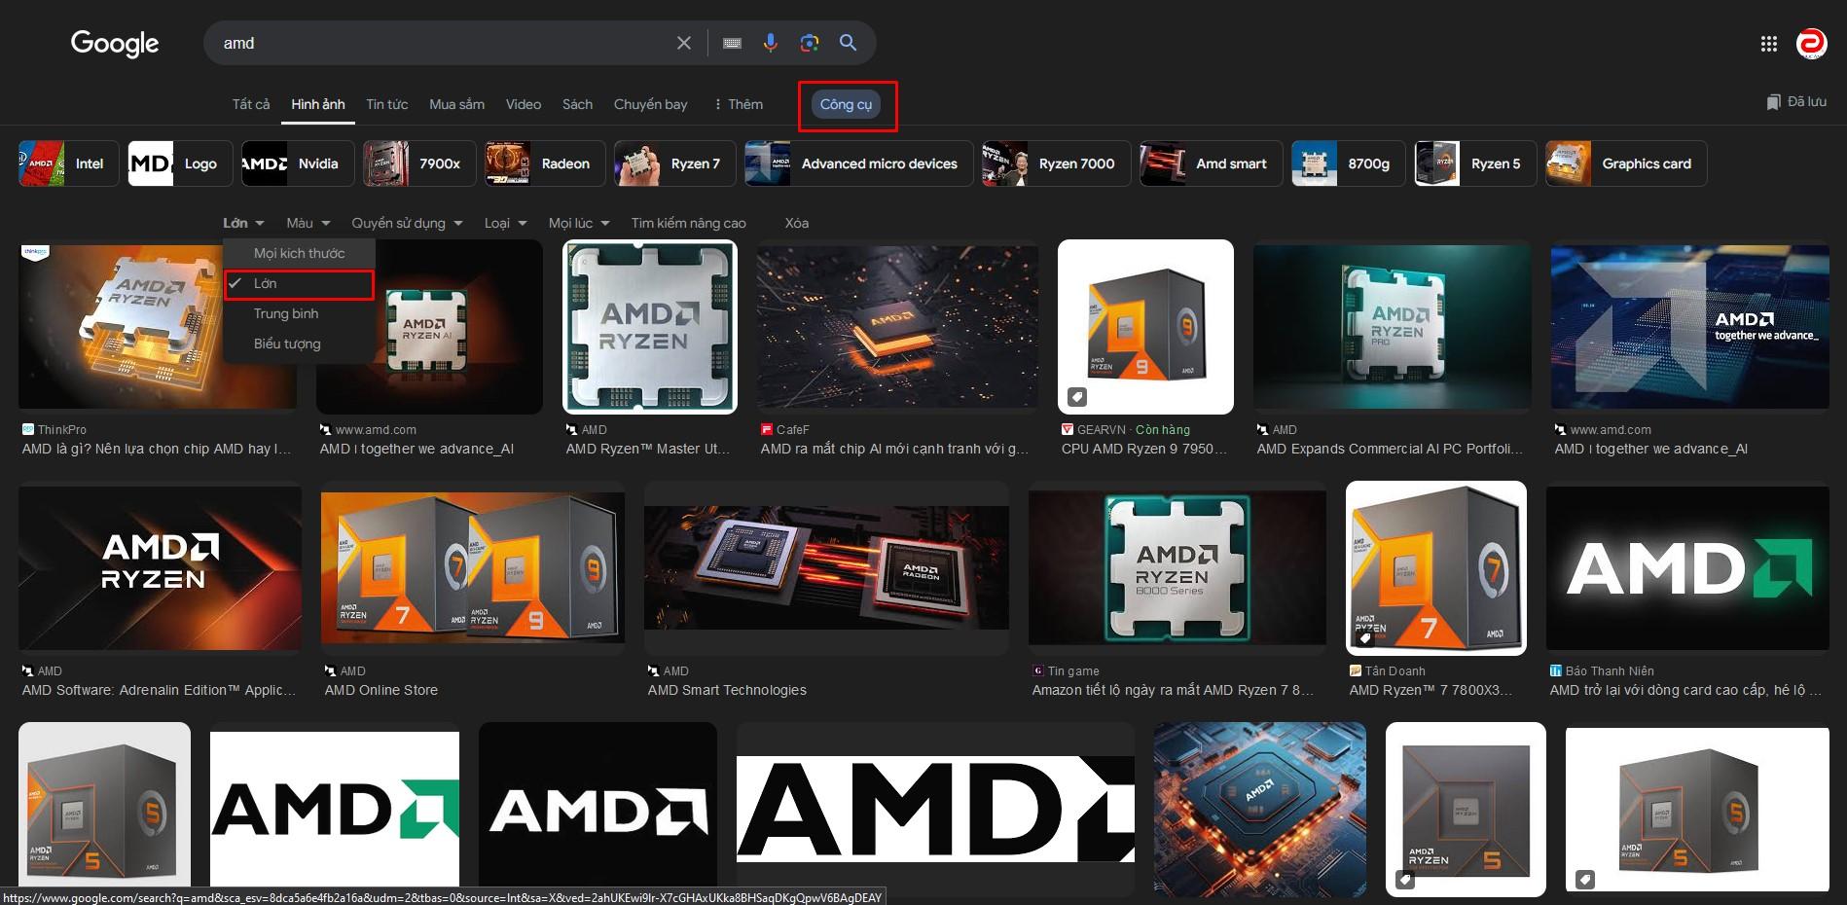
Task: Switch to the Tin tức tab
Action: (387, 104)
